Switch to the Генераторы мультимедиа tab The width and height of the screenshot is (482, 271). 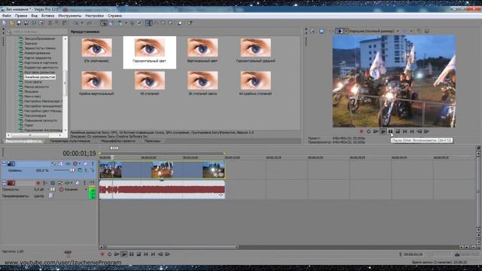coord(70,141)
